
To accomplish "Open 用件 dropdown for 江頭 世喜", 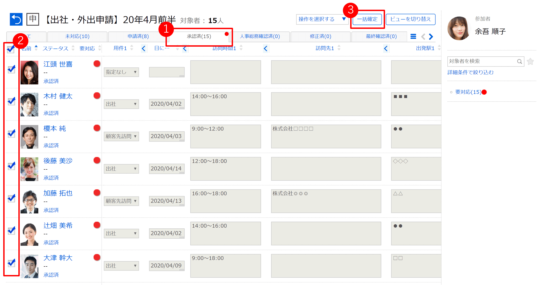I will 121,72.
